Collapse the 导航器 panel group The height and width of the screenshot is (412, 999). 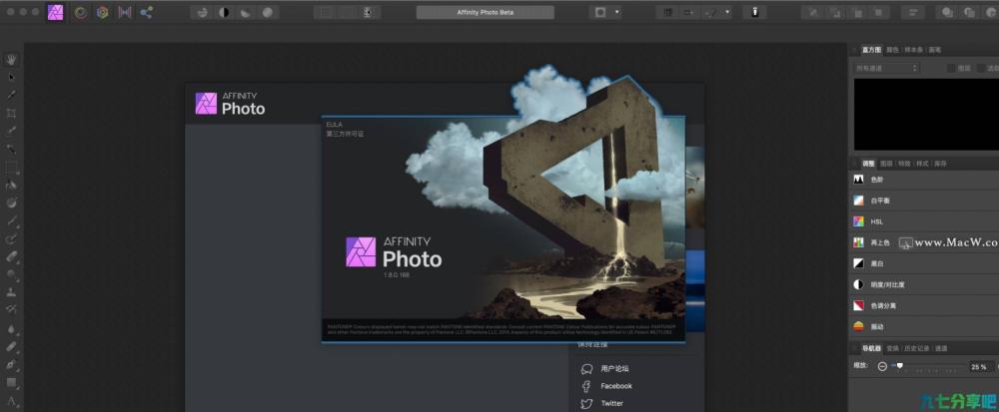point(855,348)
